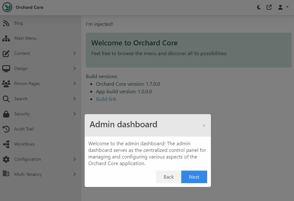
Task: Click the Person Pages people icon
Action: tap(6, 84)
